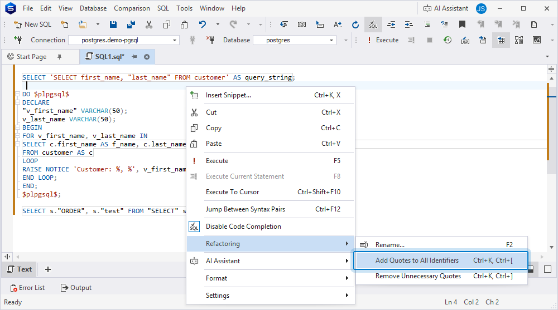558x310 pixels.
Task: Click the chart monitor icon in toolbar
Action: pyautogui.click(x=537, y=40)
